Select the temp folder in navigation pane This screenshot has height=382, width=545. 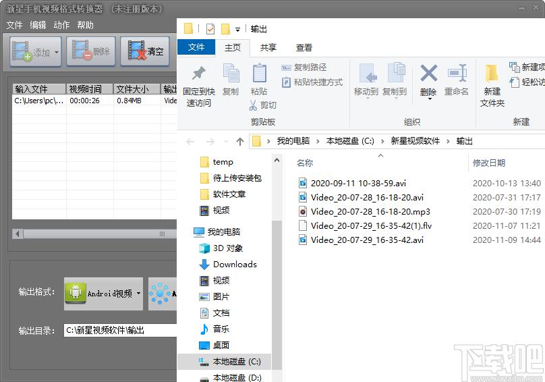click(223, 162)
